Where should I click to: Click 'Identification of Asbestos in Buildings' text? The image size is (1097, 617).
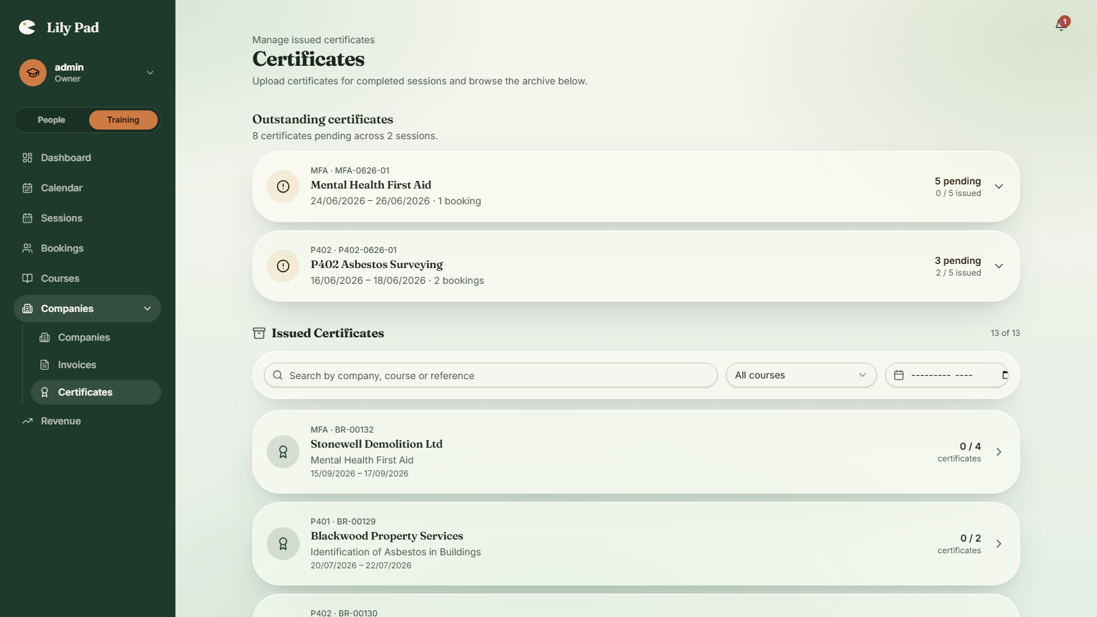pos(396,552)
